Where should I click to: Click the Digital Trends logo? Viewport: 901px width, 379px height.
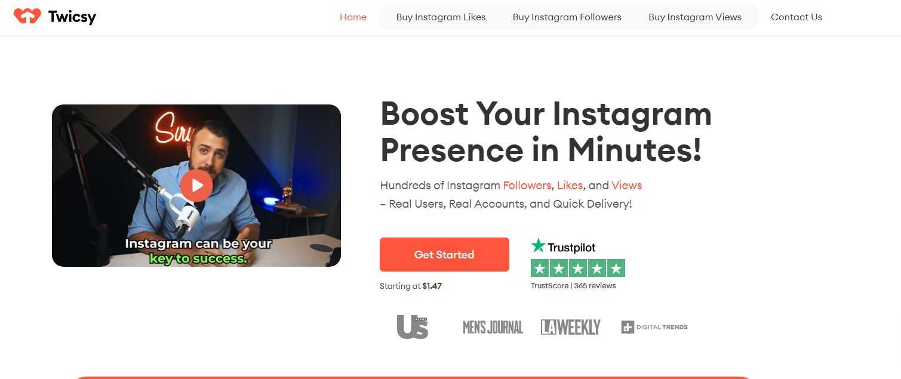(654, 327)
